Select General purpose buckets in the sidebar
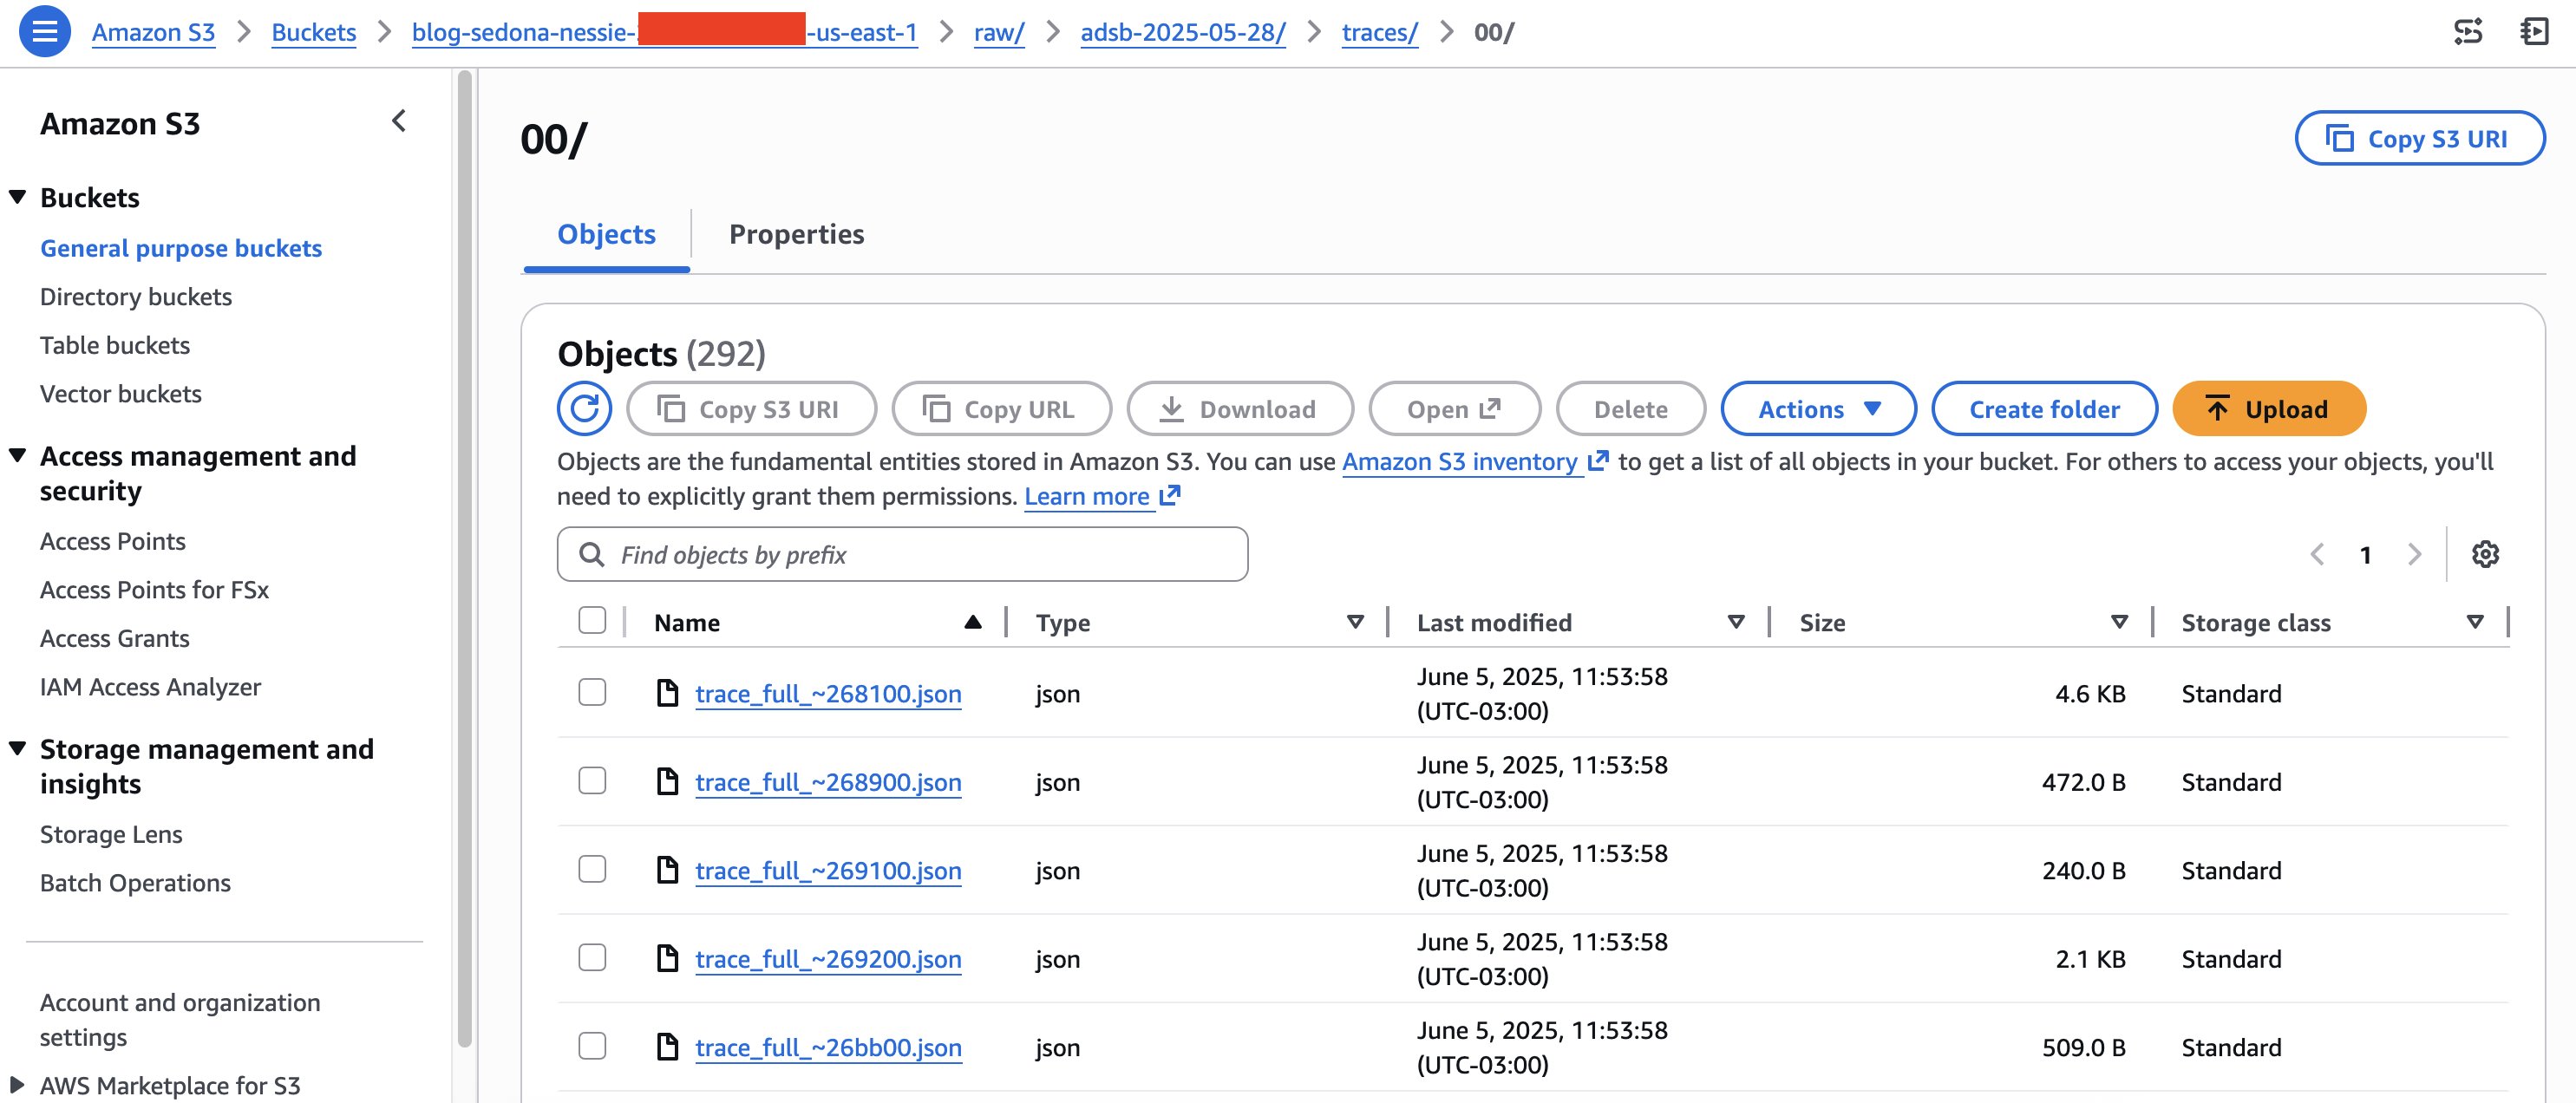The width and height of the screenshot is (2576, 1103). coord(181,247)
